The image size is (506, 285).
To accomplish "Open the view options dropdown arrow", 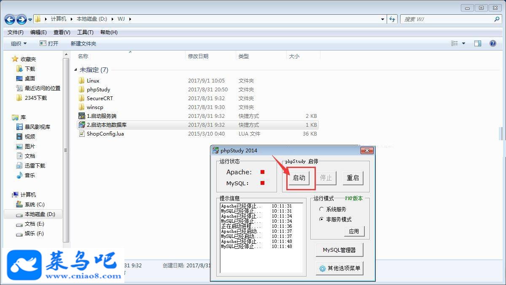I will [463, 43].
